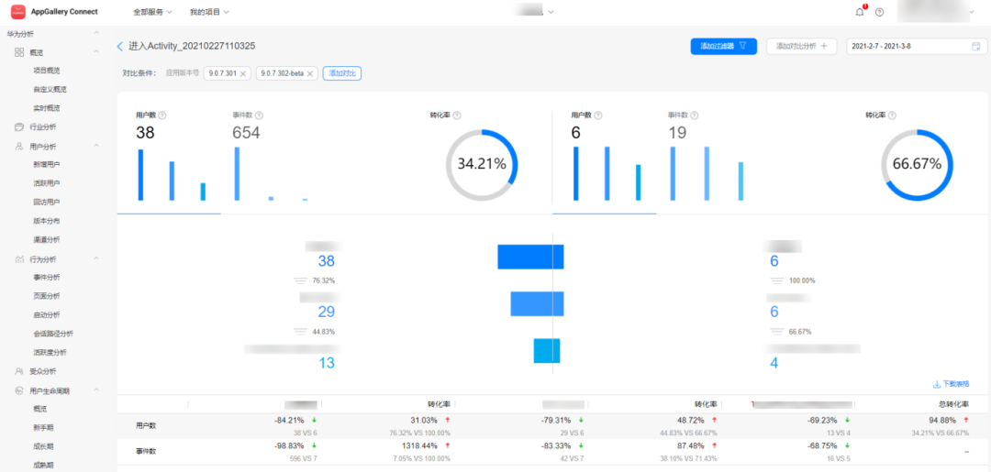Collapse the 行为分析 sidebar section
991x472 pixels.
pos(96,259)
